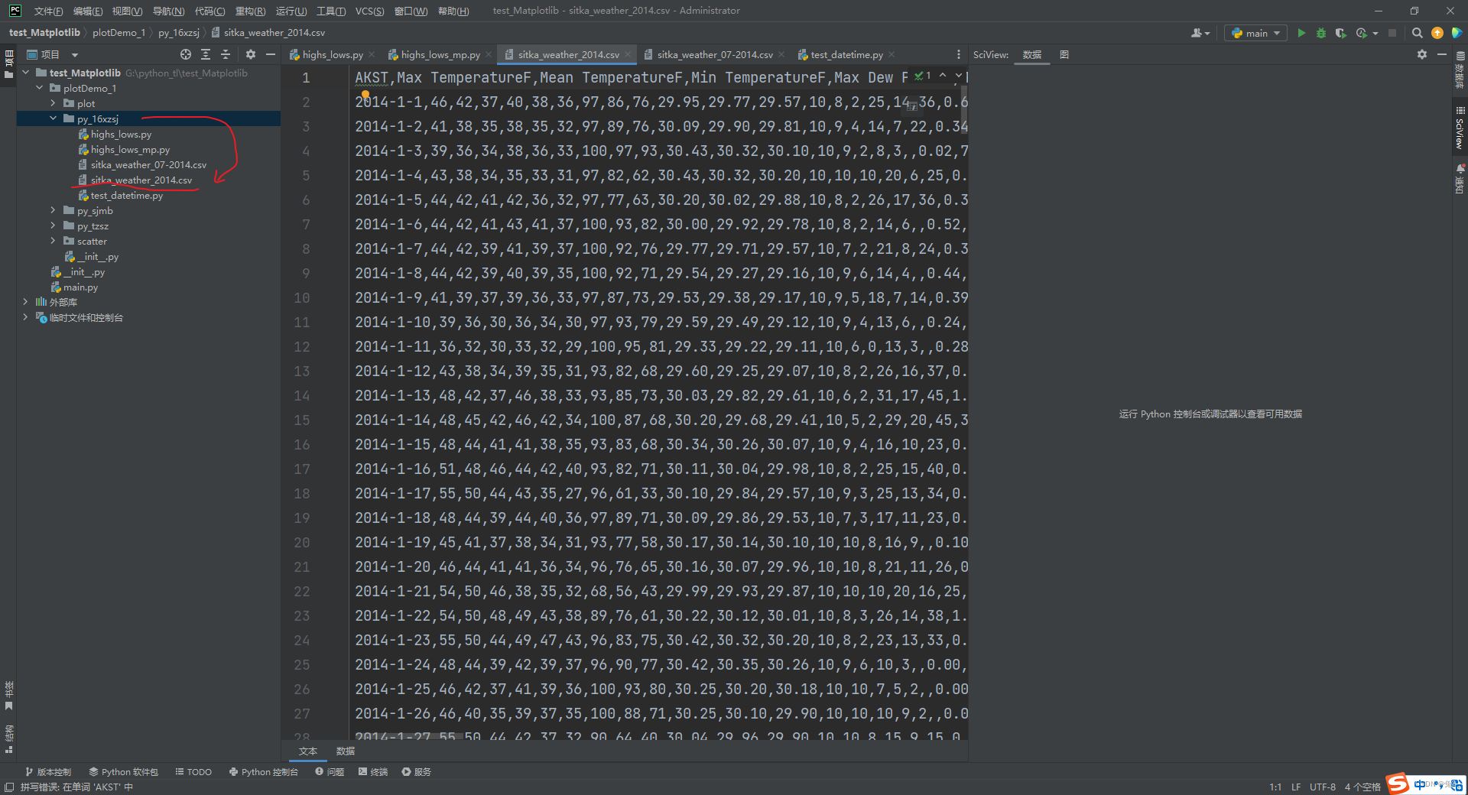Click the 1:1 caret position indicator
The width and height of the screenshot is (1468, 795).
(1275, 787)
